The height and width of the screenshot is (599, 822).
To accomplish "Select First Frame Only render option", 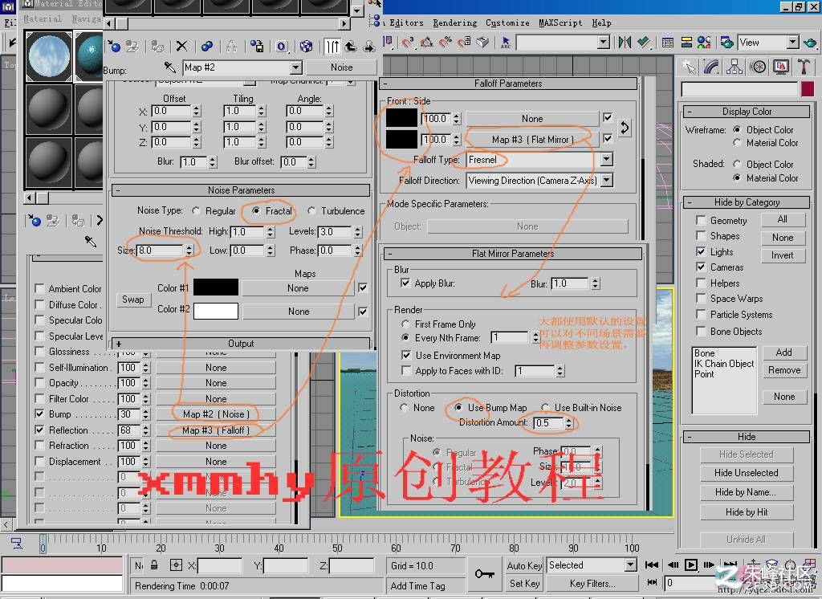I will click(405, 324).
